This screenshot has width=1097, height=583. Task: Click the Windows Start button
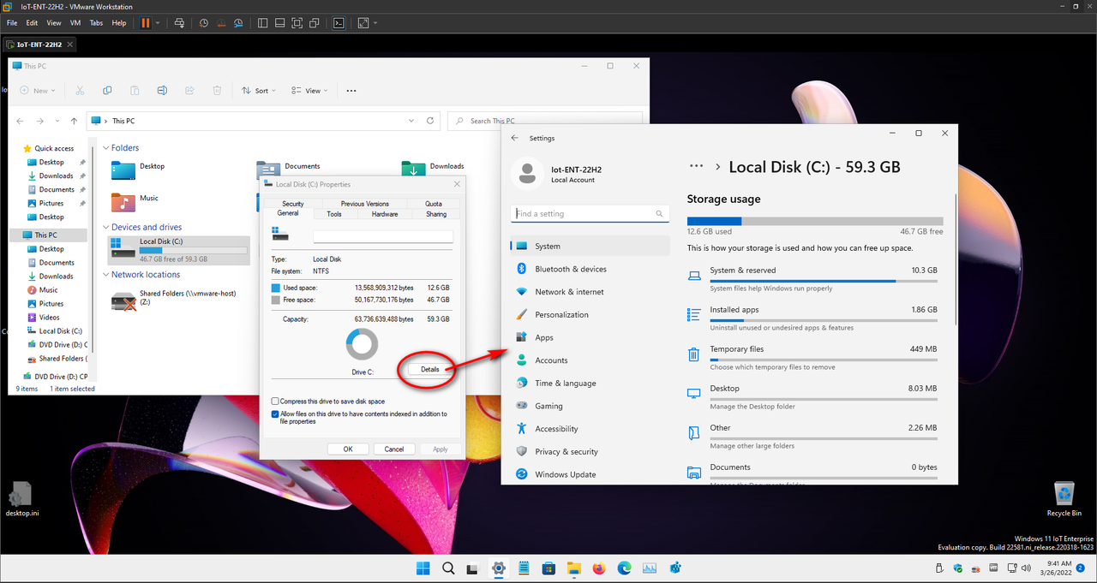pyautogui.click(x=423, y=568)
